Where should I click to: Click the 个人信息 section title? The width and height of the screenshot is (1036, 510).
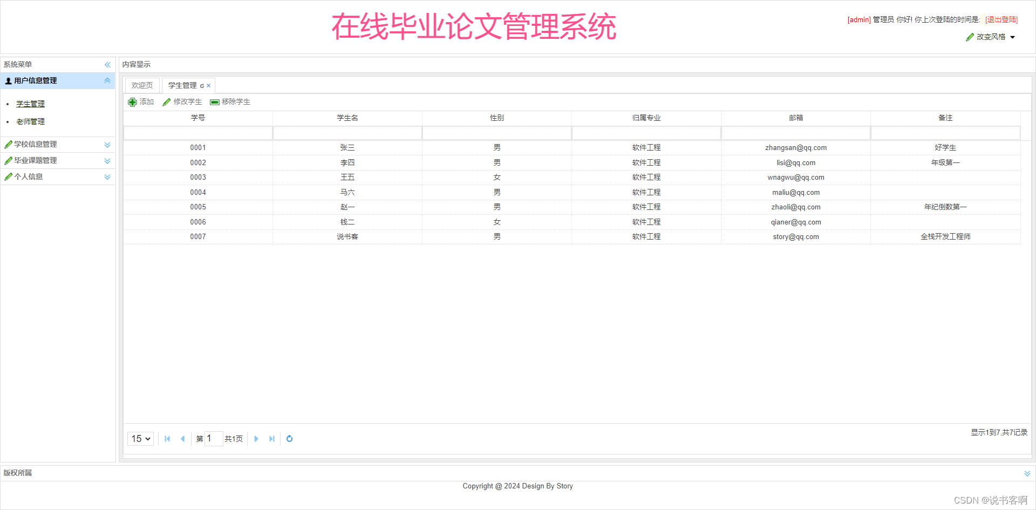tap(29, 177)
